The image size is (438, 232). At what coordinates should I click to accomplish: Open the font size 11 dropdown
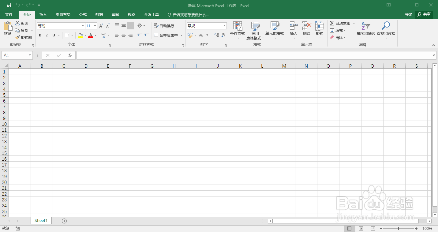tap(95, 26)
